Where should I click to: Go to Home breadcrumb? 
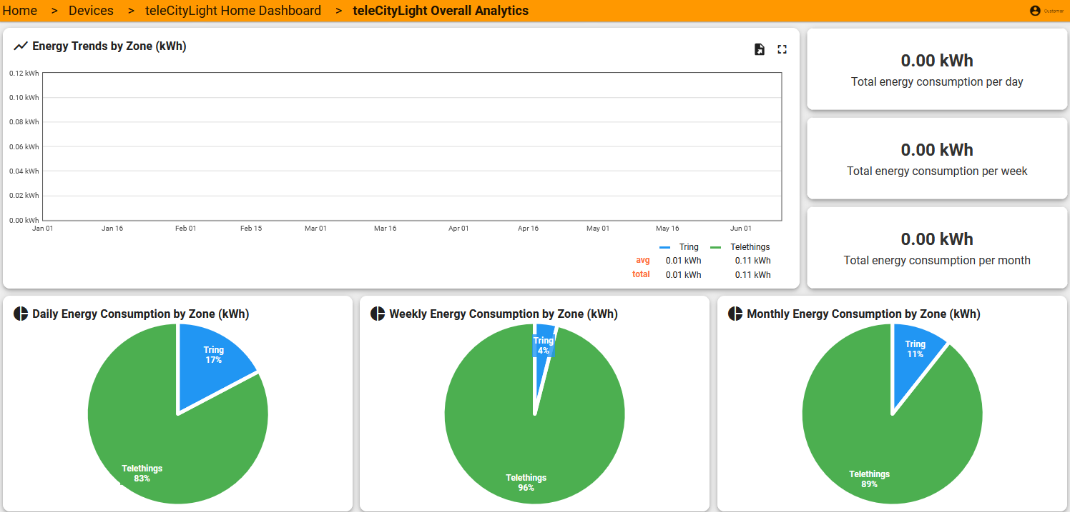click(20, 11)
